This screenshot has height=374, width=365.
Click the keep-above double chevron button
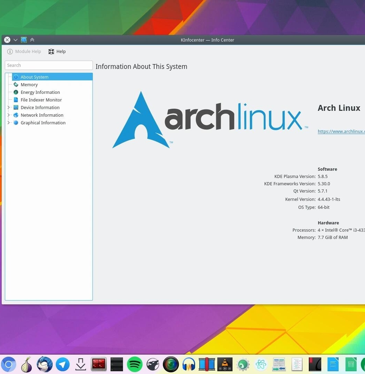tap(32, 40)
